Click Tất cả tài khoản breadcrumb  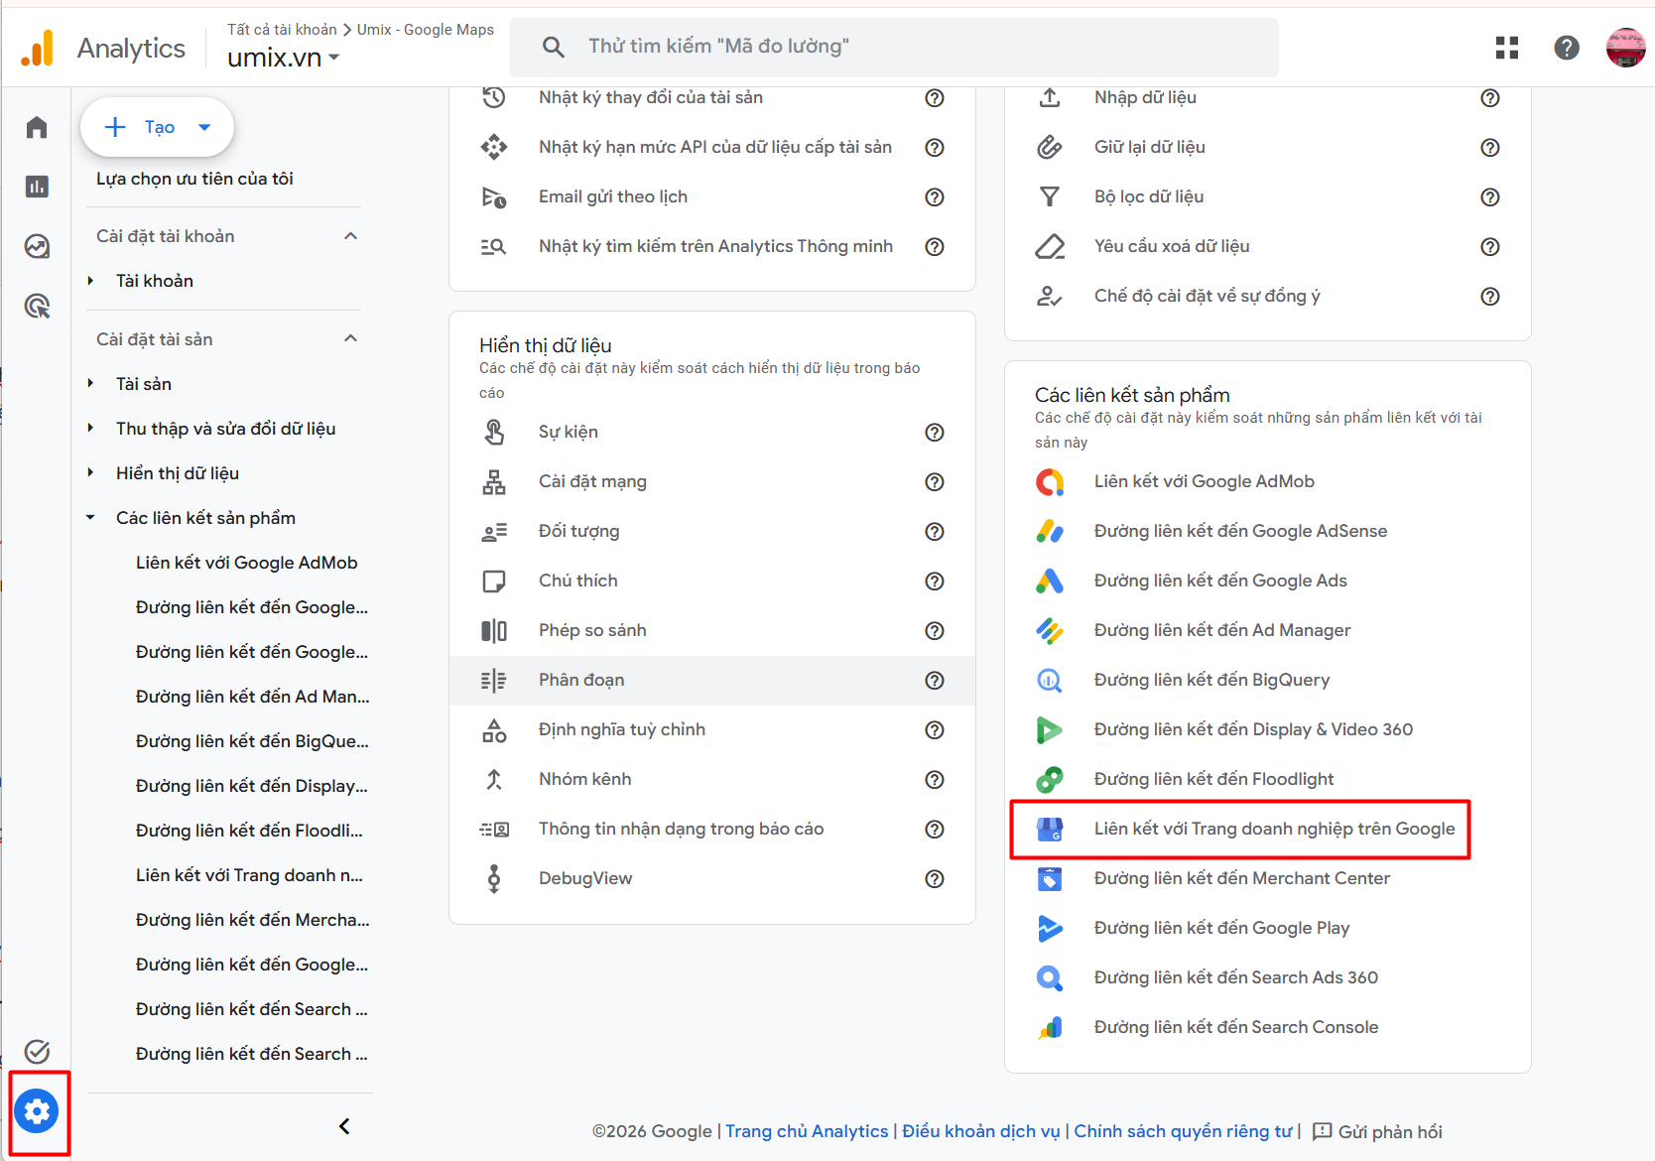[282, 30]
